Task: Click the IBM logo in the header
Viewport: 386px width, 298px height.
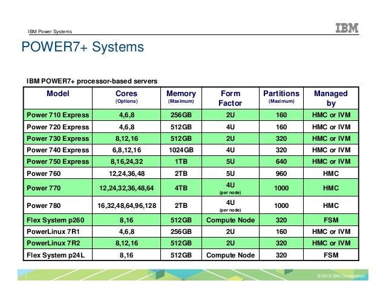Action: (x=347, y=28)
